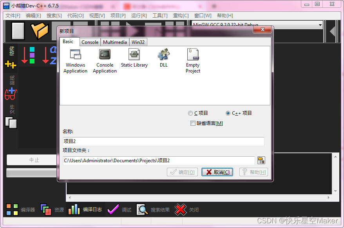Click the 确定[O] confirm button
The width and height of the screenshot is (344, 228).
[182, 172]
